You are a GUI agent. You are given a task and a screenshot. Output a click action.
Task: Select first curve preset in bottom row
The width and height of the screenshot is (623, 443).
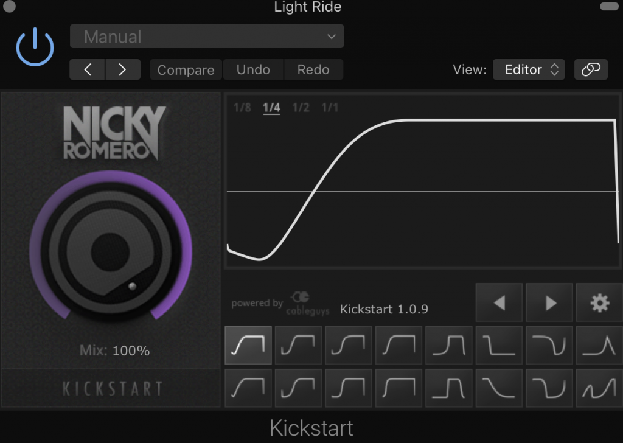[x=248, y=388]
